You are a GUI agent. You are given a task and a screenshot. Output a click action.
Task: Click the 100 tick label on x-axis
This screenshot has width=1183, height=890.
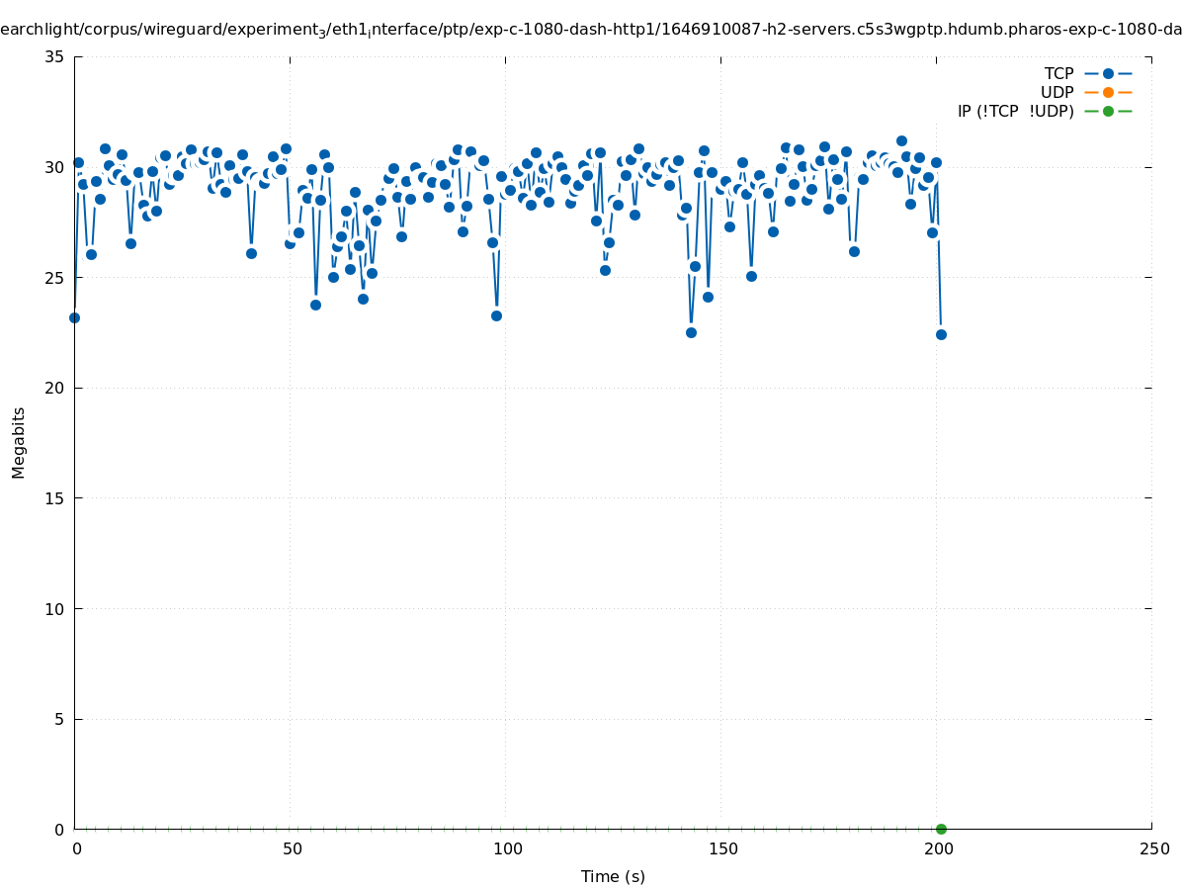(x=507, y=848)
